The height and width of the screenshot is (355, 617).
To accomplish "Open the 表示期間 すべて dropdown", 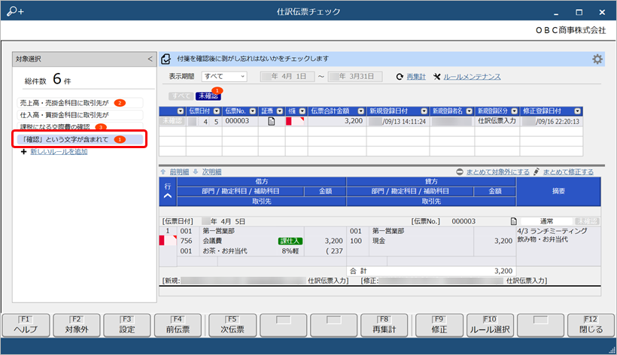I will coord(224,76).
